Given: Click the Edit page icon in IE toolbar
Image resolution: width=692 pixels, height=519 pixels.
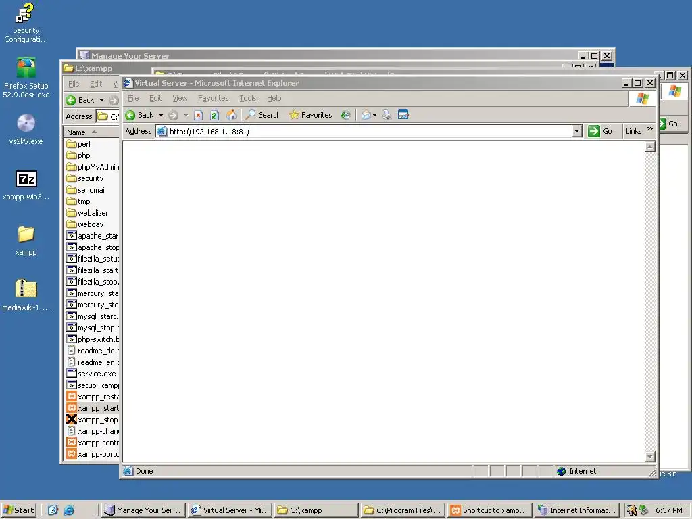Looking at the screenshot, I should [x=403, y=115].
